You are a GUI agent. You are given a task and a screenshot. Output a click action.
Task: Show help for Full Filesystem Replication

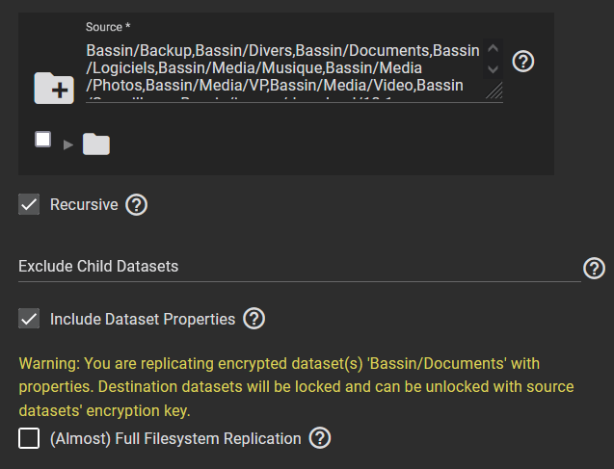tap(320, 438)
